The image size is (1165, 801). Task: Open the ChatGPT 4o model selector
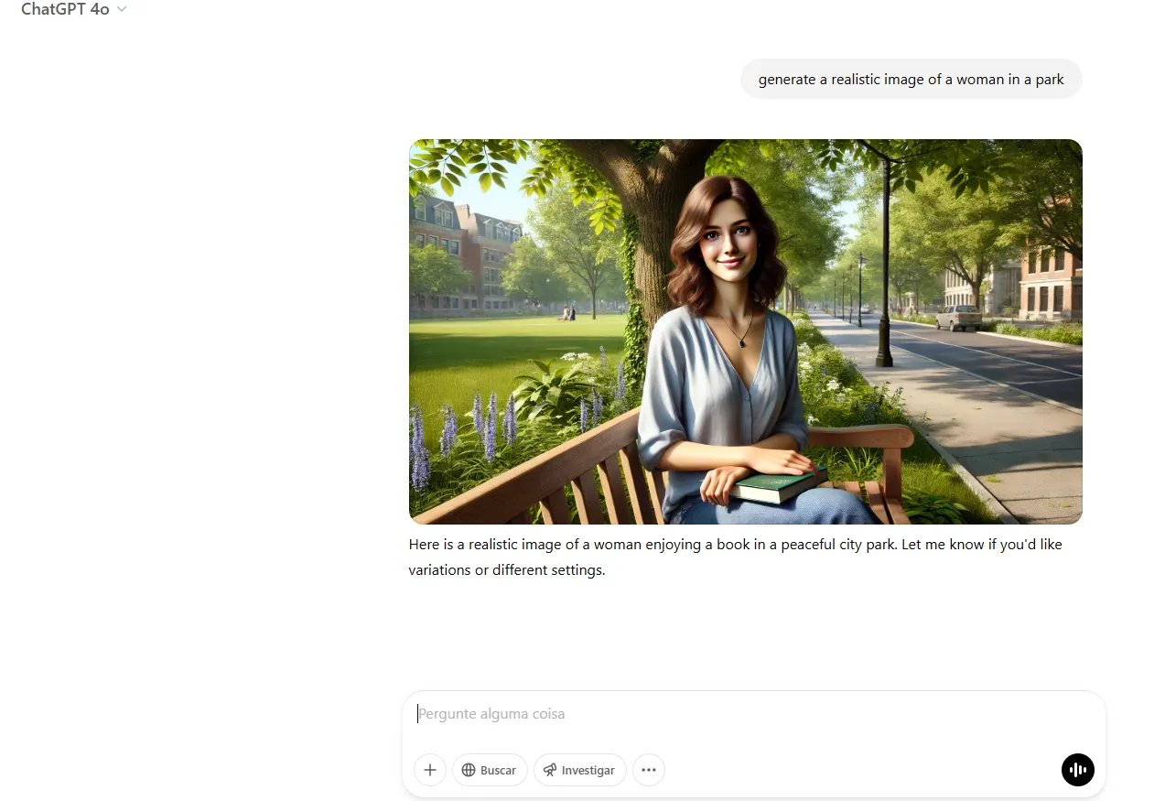[x=66, y=10]
